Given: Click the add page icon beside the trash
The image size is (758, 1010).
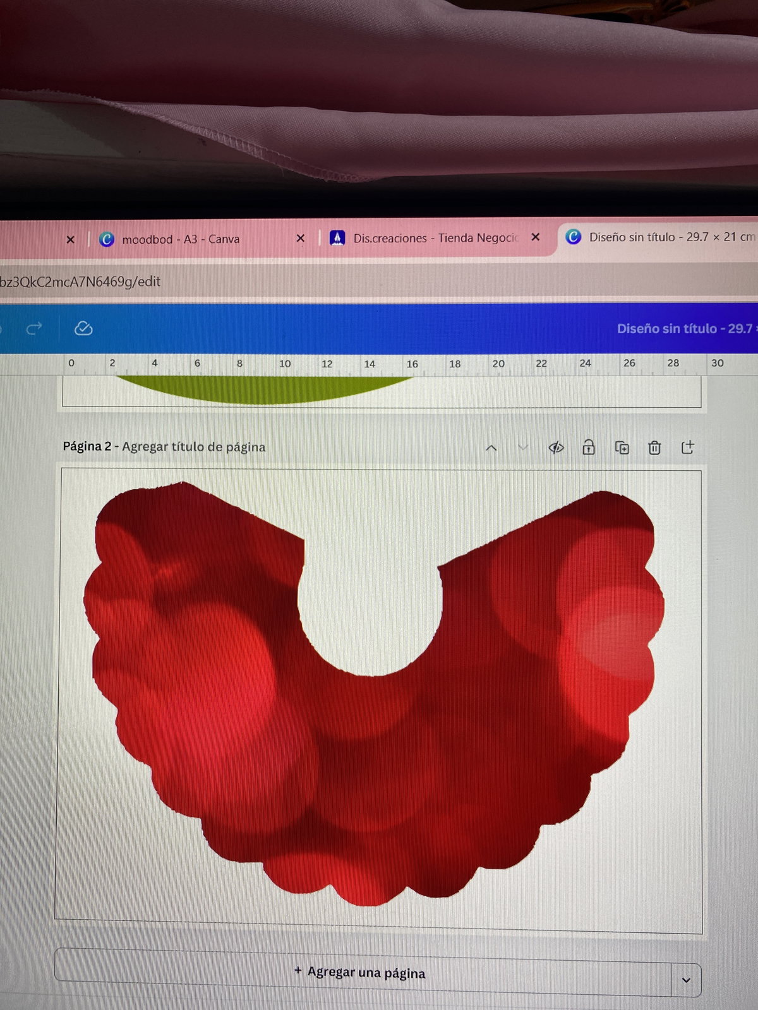Looking at the screenshot, I should click(x=688, y=448).
